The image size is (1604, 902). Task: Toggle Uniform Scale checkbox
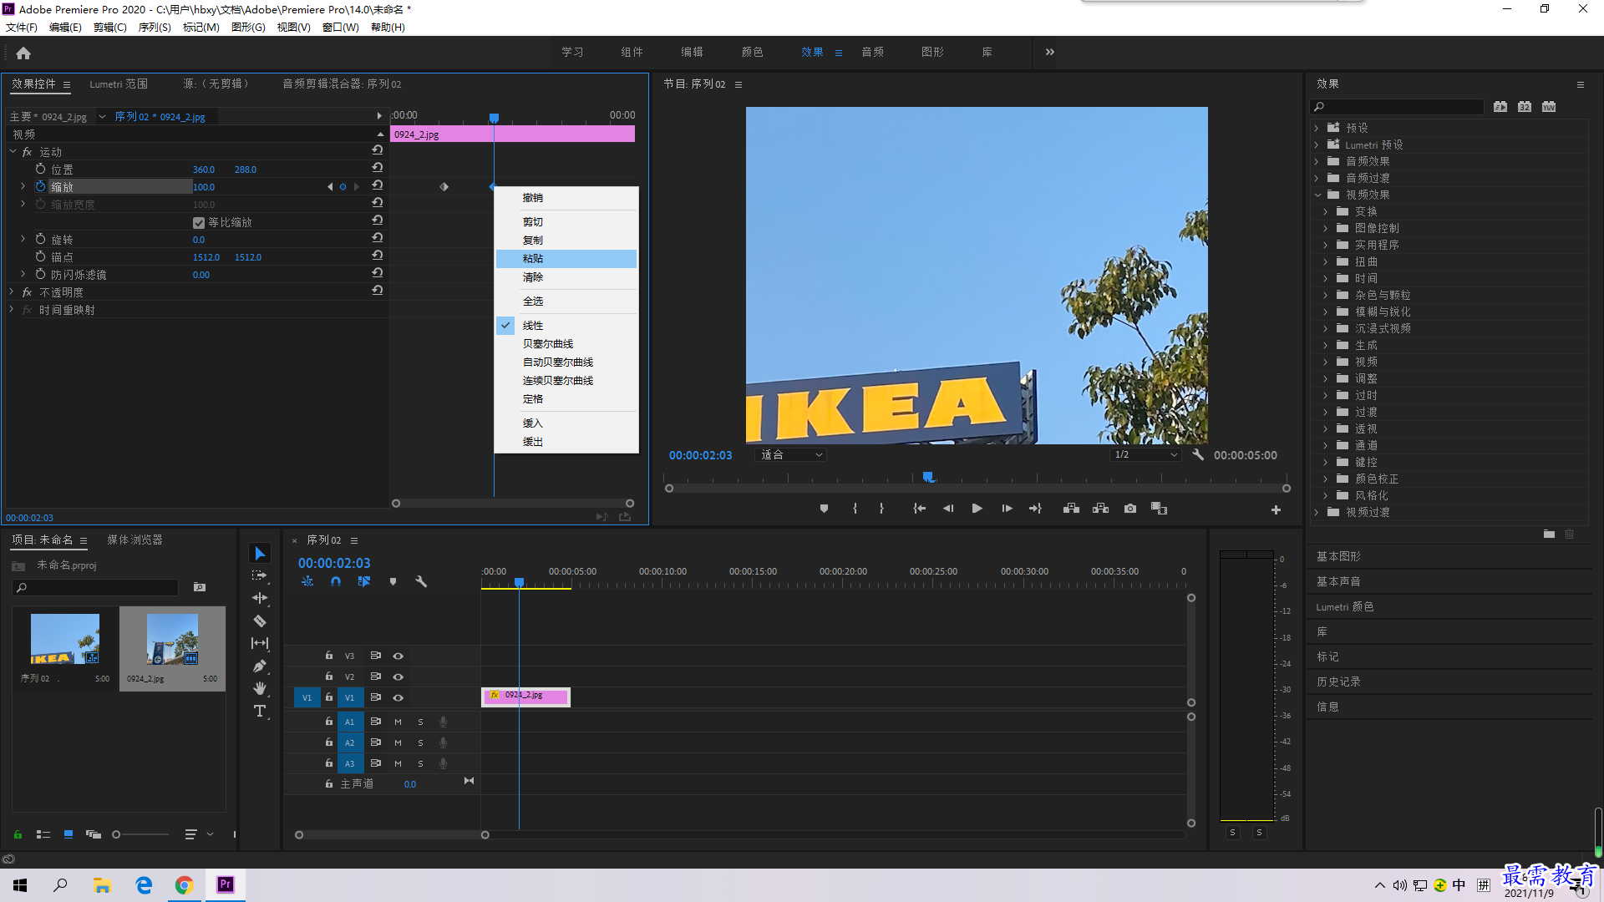click(x=199, y=222)
